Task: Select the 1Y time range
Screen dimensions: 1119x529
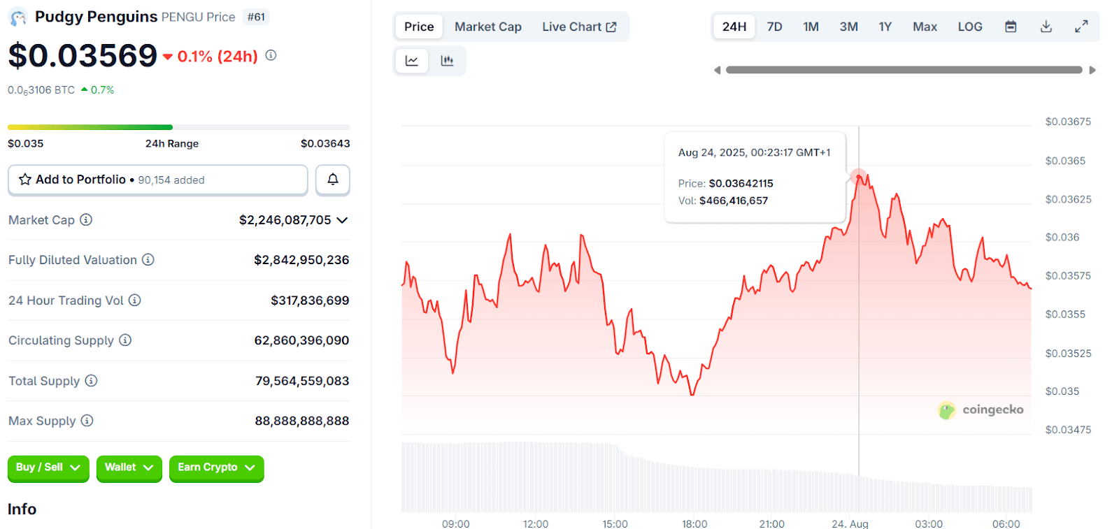Action: coord(885,27)
